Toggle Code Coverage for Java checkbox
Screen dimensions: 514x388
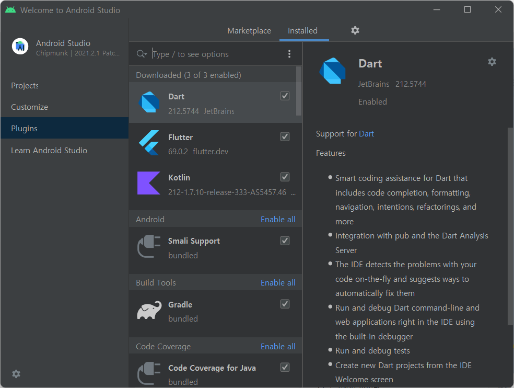[x=285, y=367]
